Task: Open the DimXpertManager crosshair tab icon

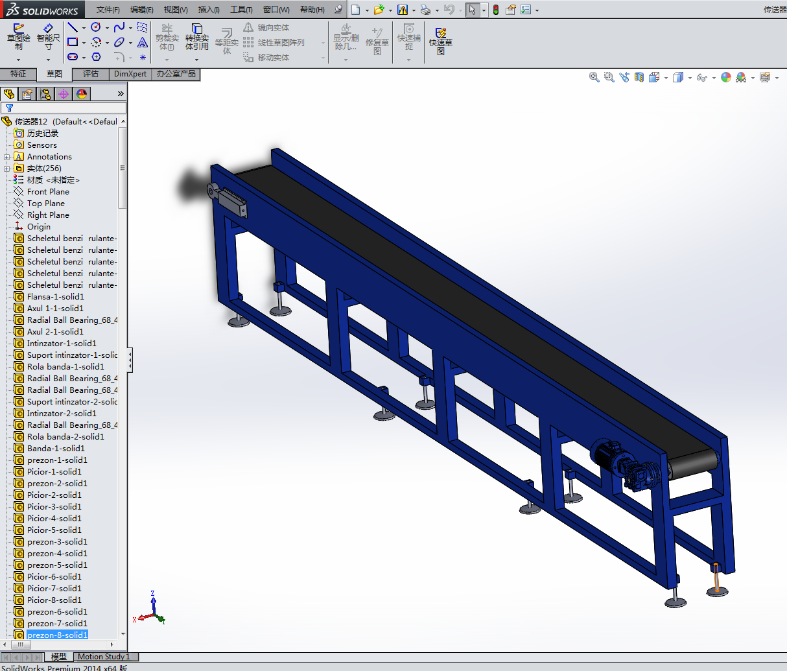Action: point(63,94)
